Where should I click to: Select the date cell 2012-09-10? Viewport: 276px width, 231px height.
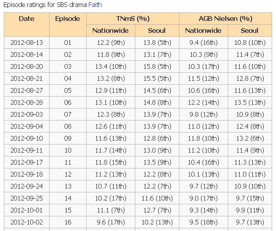pyautogui.click(x=27, y=138)
